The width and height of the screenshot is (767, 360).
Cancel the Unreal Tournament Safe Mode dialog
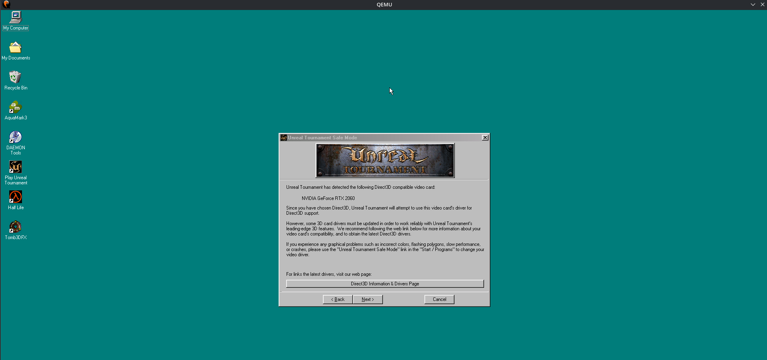point(439,299)
